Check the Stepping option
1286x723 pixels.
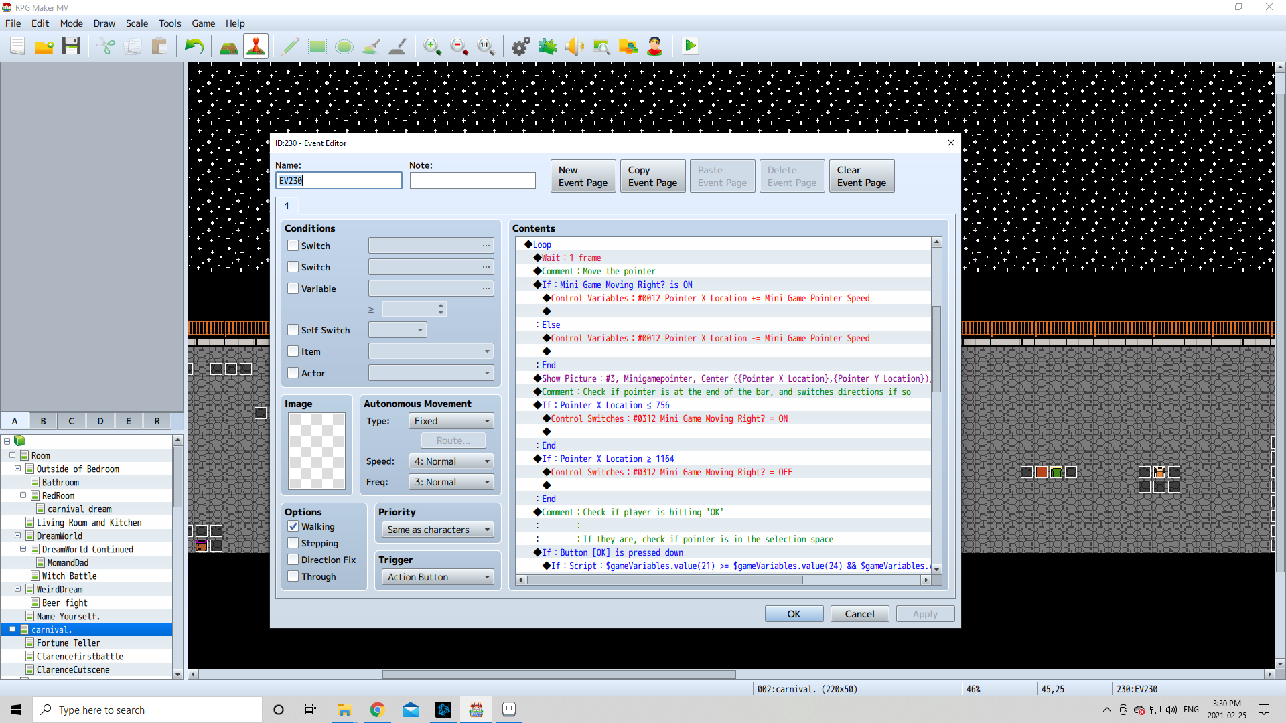point(293,543)
